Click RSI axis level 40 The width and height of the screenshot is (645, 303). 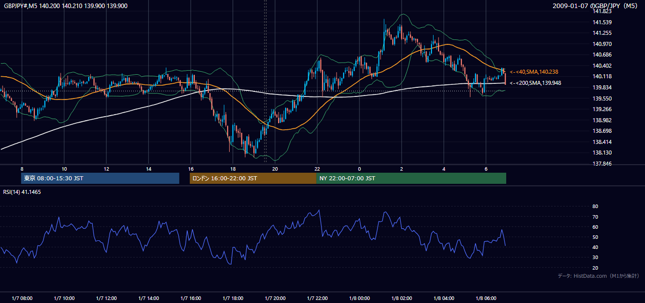pos(596,247)
